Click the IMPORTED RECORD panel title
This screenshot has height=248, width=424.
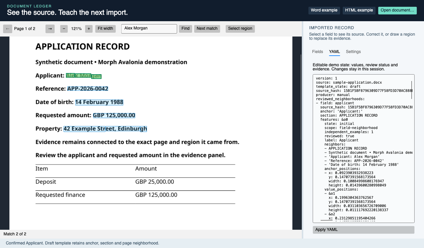332,28
